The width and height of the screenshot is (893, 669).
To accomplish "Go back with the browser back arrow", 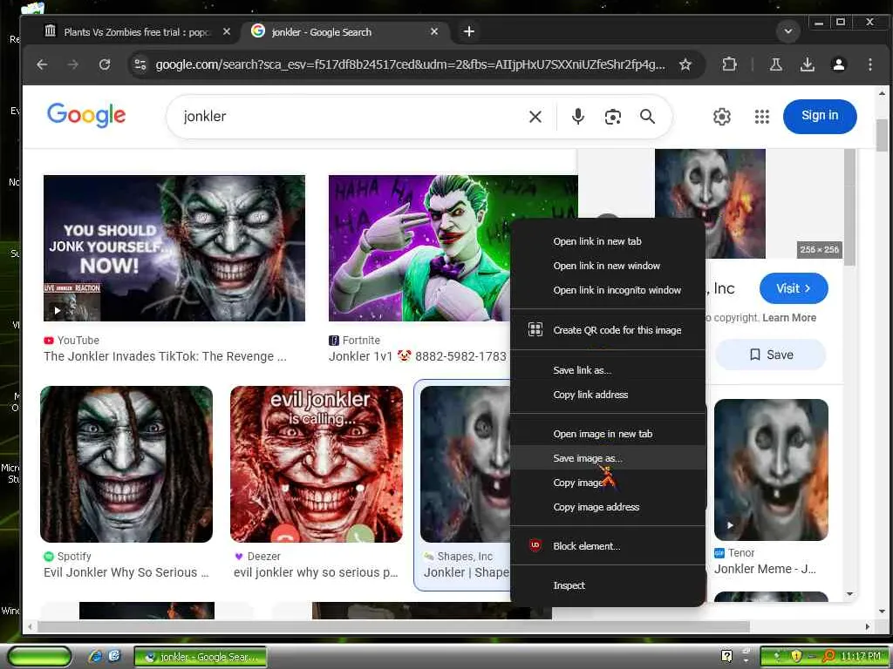I will point(42,64).
